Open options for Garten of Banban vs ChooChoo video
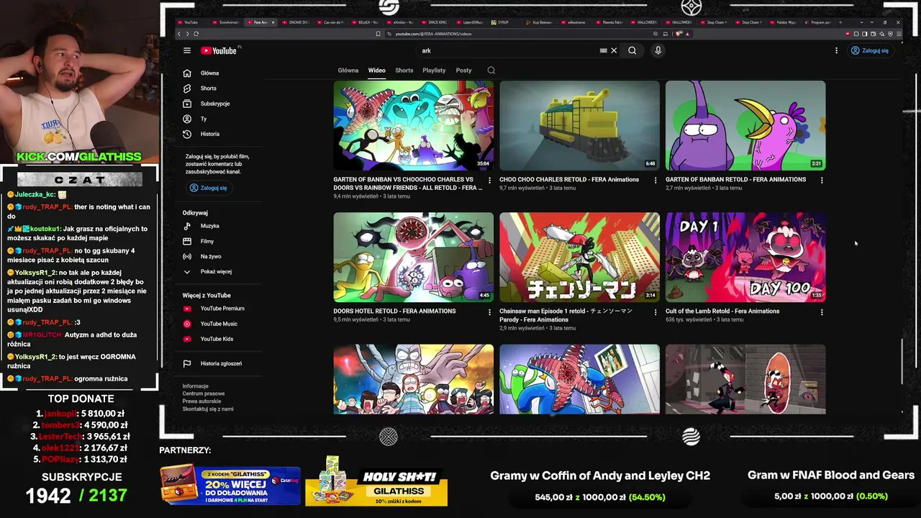Viewport: 921px width, 518px height. coord(489,180)
